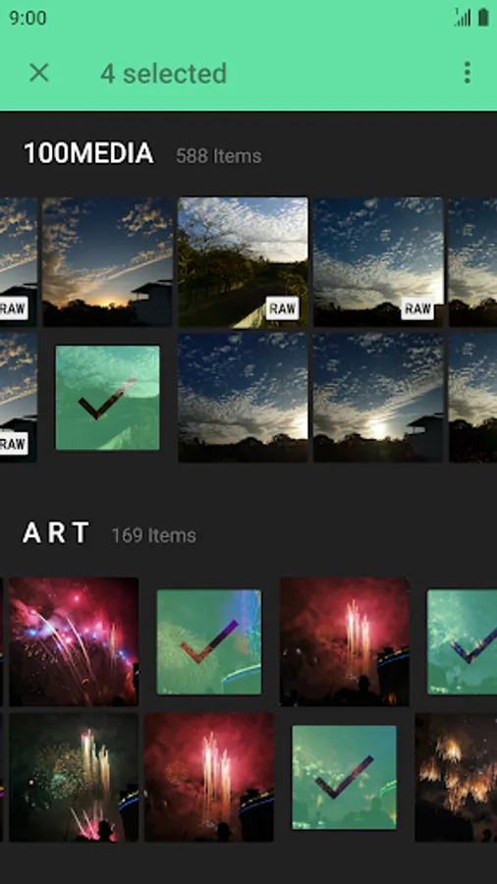This screenshot has height=884, width=497.
Task: Tap the '4 selected' title text
Action: [163, 74]
